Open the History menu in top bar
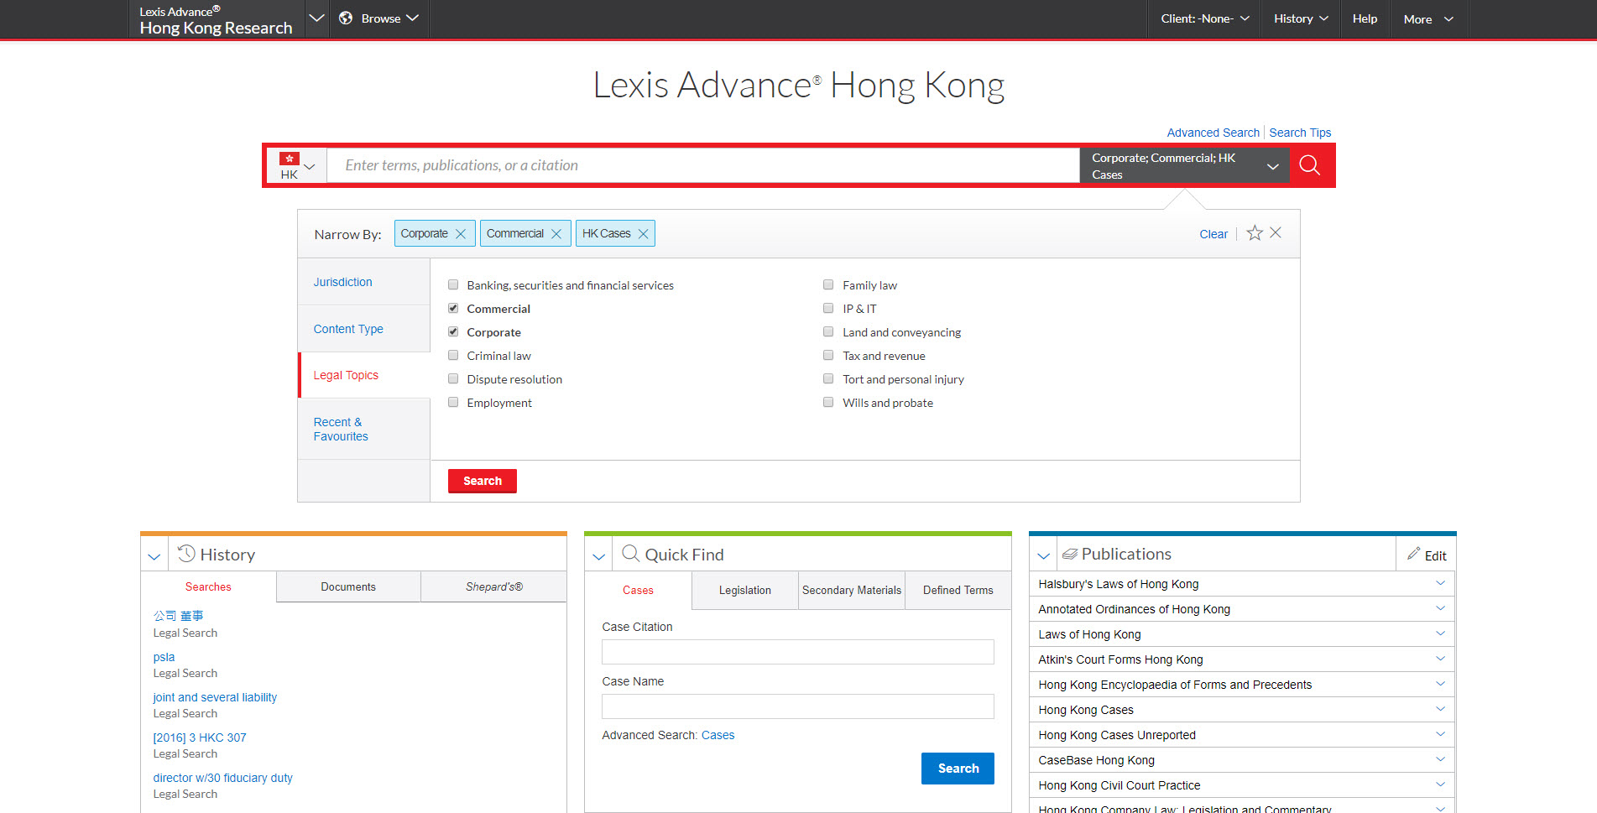Viewport: 1597px width, 813px height. [1300, 18]
